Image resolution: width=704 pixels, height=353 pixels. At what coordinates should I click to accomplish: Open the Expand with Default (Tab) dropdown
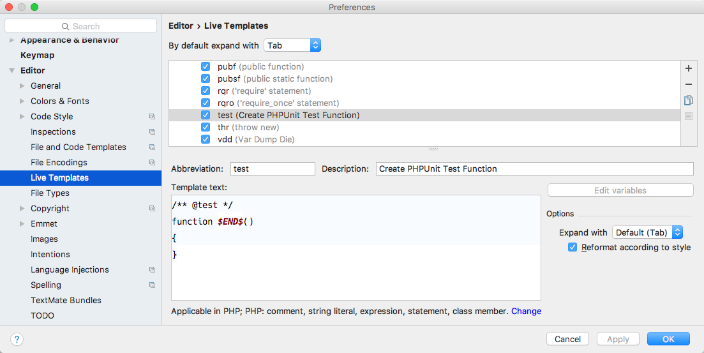647,232
